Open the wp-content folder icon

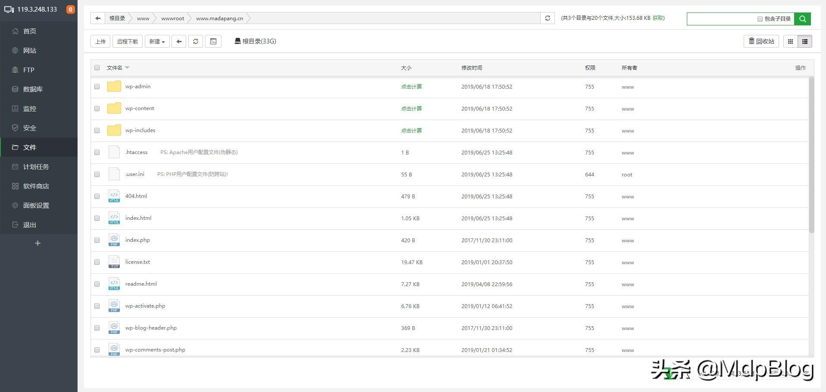pos(114,108)
